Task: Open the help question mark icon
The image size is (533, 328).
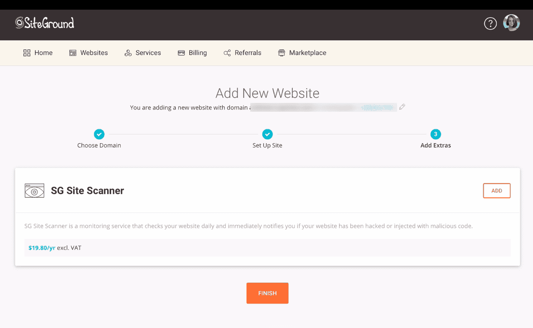Action: click(x=490, y=24)
